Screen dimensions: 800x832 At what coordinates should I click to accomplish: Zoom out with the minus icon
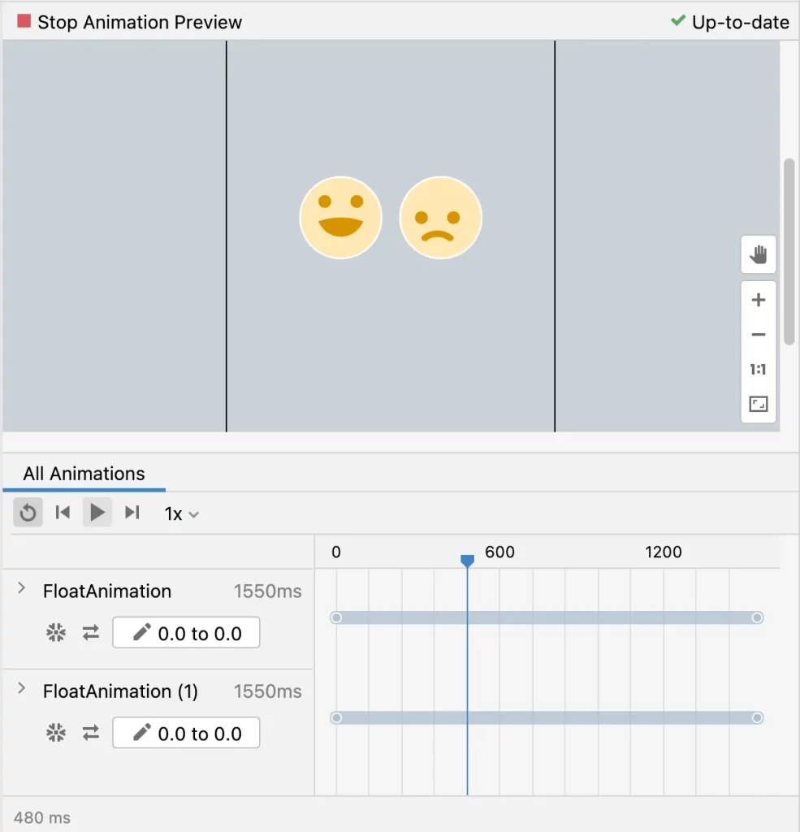coord(759,335)
